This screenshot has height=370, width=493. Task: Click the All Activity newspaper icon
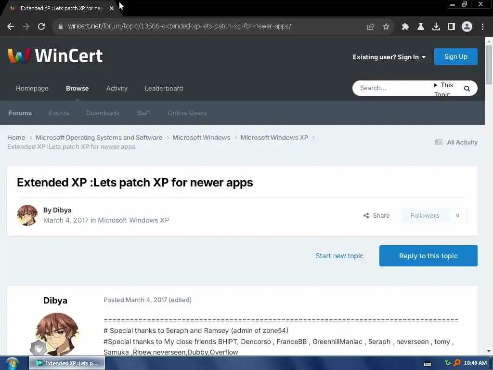[439, 142]
